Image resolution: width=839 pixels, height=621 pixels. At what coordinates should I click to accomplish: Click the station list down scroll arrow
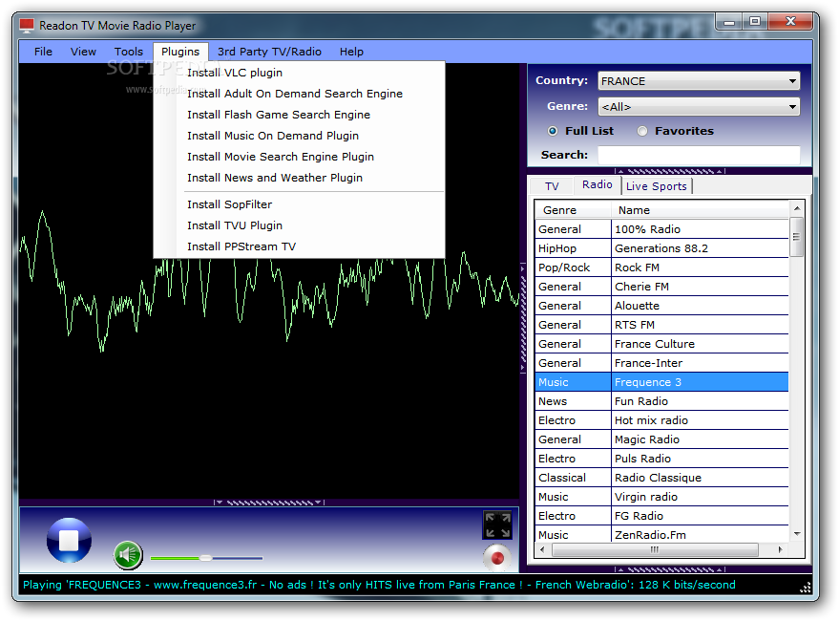click(x=797, y=534)
